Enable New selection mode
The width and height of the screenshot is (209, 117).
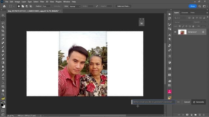(x=19, y=6)
